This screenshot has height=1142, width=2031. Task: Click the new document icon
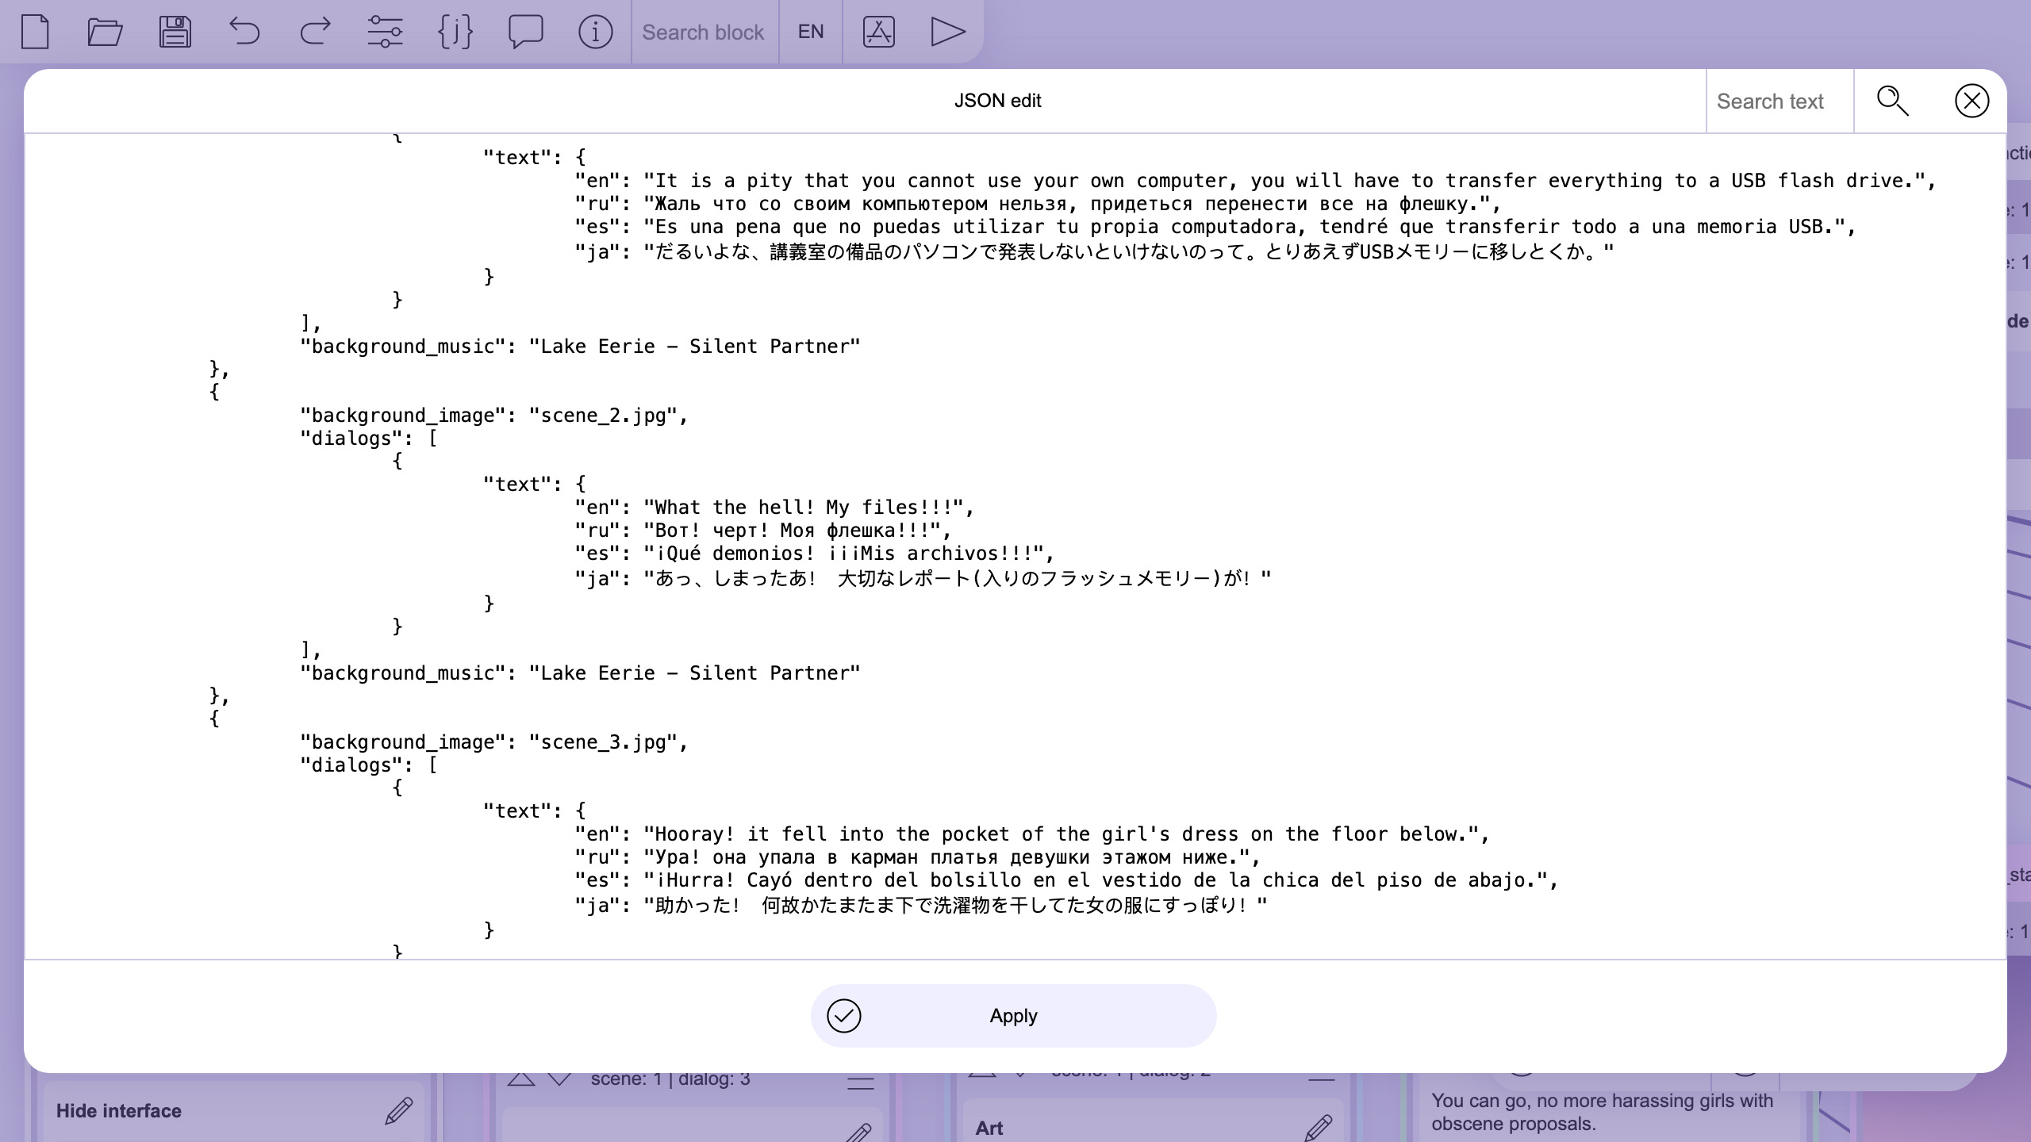tap(35, 32)
